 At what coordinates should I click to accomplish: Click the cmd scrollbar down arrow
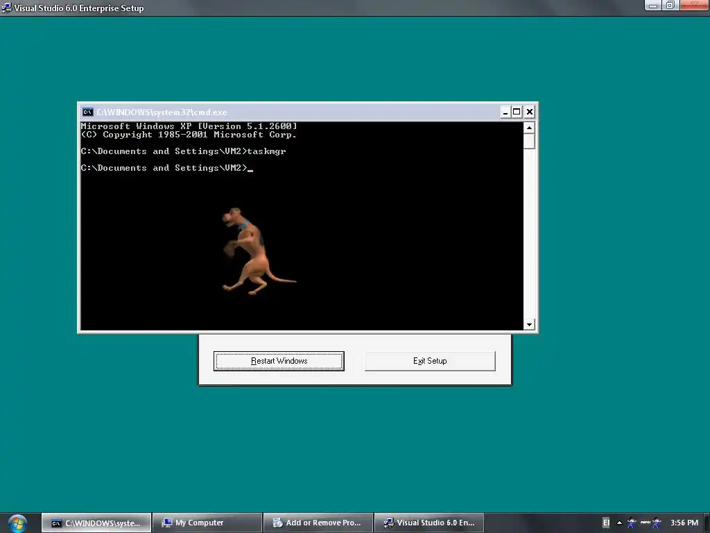pyautogui.click(x=529, y=325)
